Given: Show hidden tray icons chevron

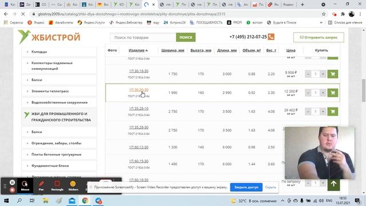Looking at the screenshot, I should point(283,201).
